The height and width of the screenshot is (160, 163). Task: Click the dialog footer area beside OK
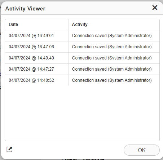(x=68, y=150)
